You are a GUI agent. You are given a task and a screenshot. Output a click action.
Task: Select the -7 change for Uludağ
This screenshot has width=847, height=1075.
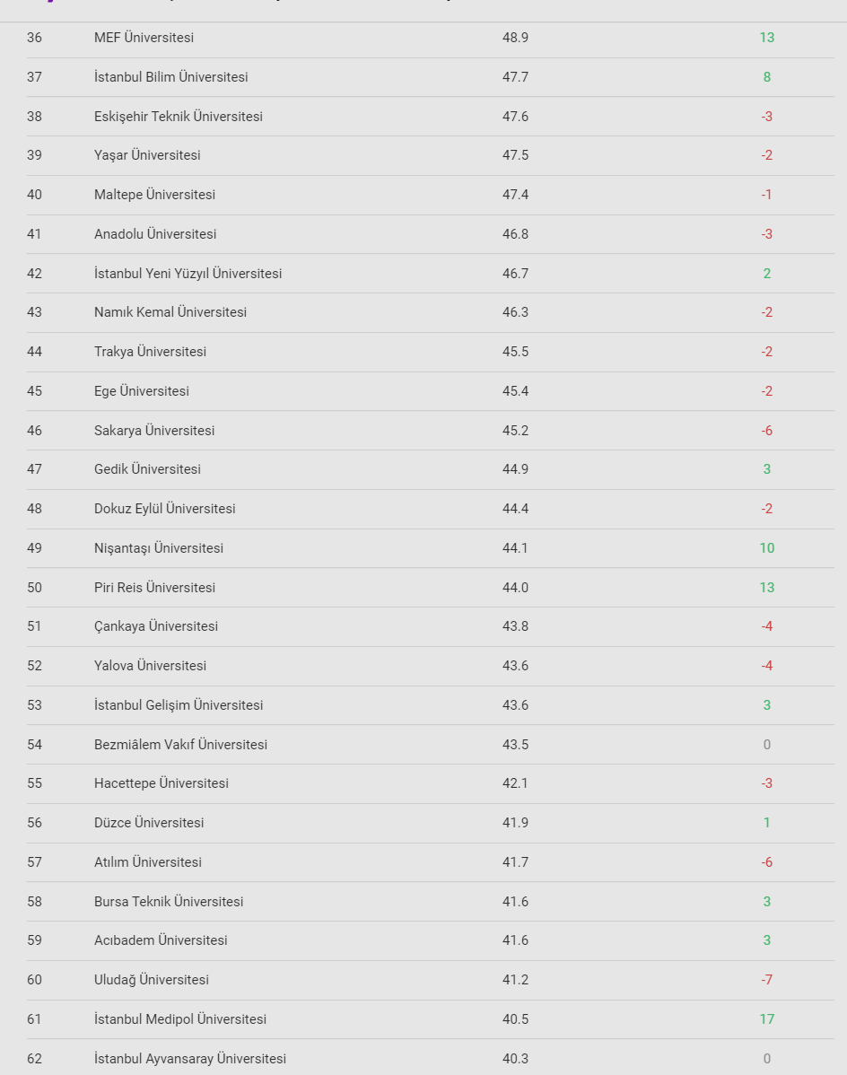(x=766, y=980)
